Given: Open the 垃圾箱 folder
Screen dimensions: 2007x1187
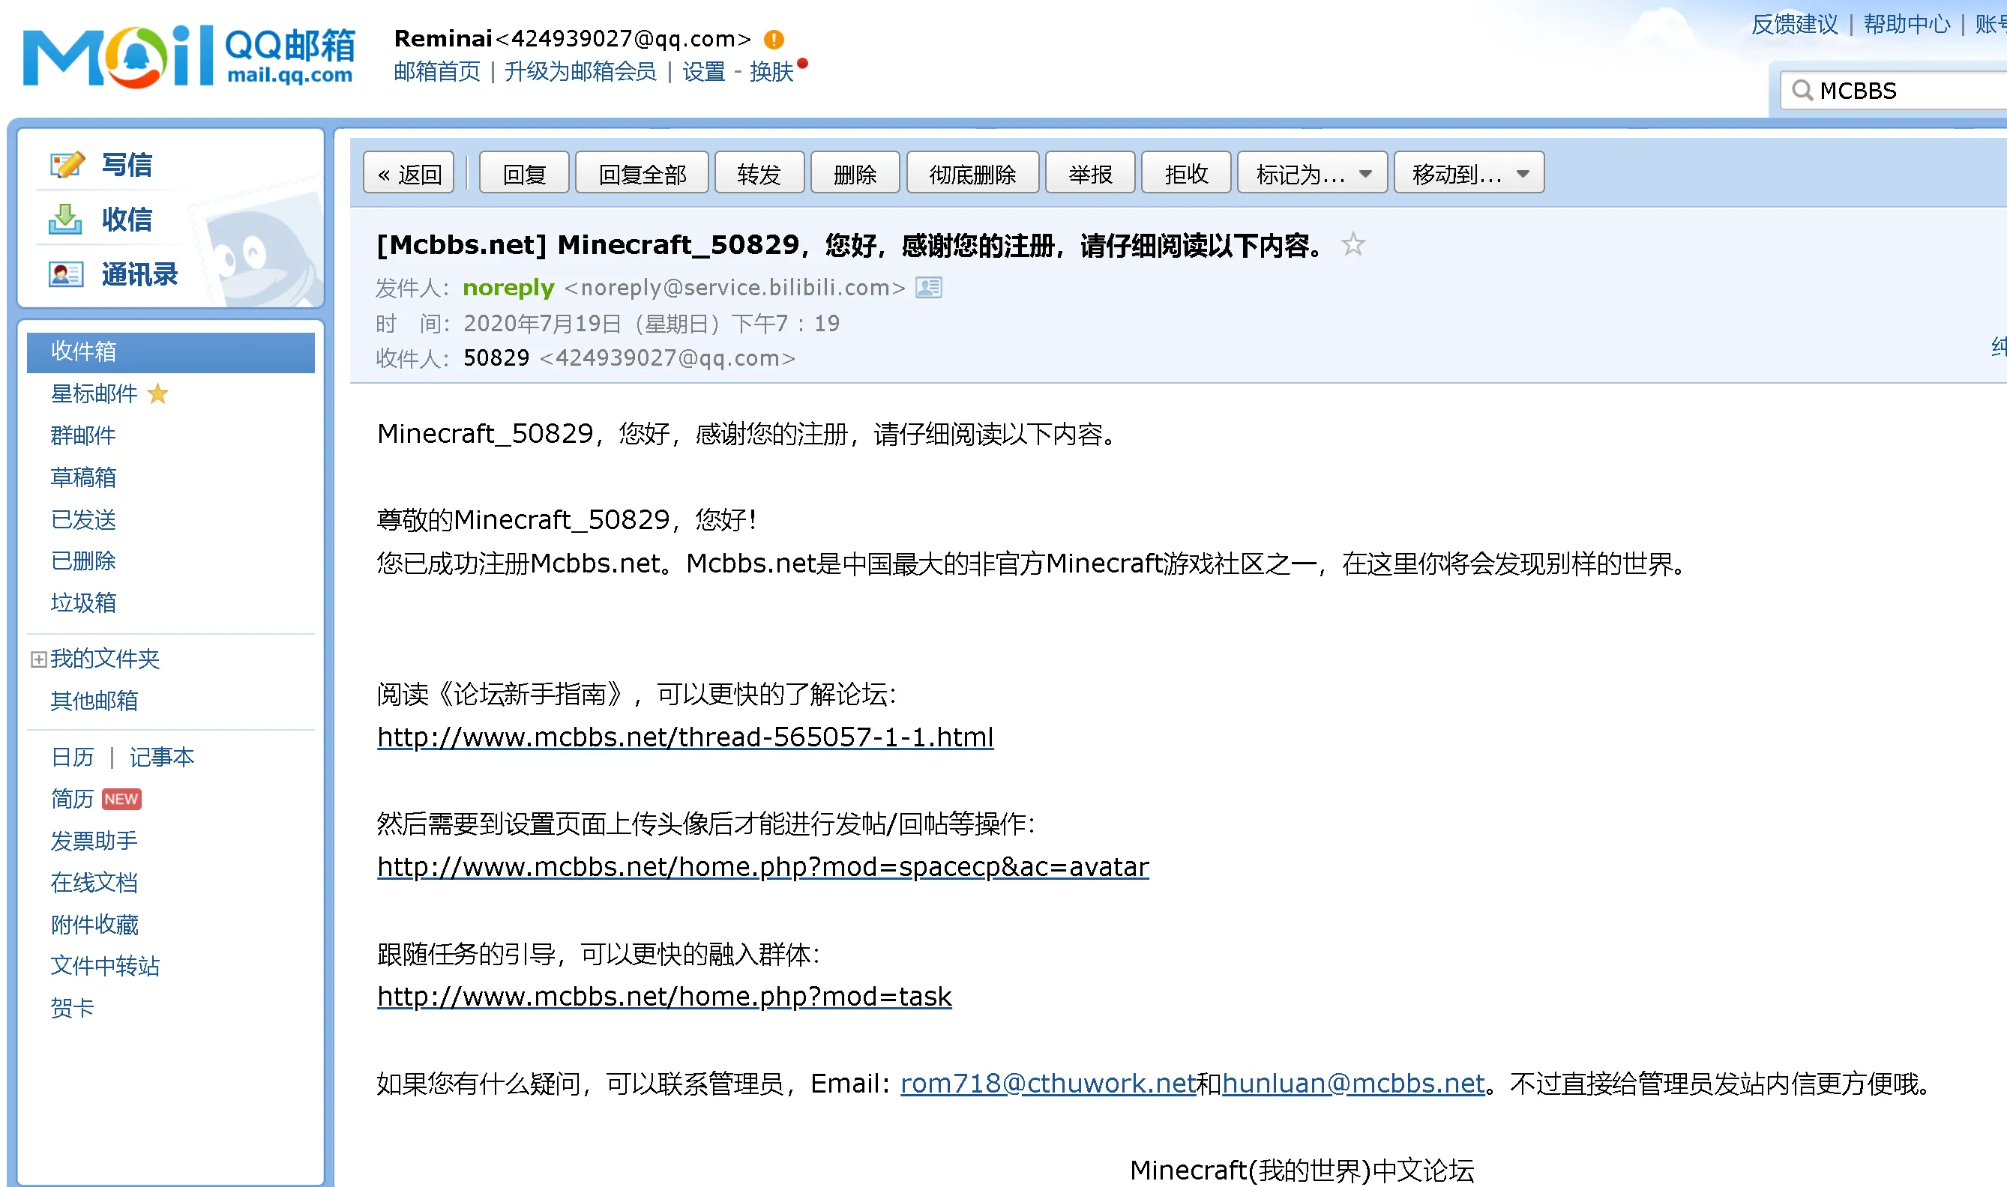Looking at the screenshot, I should 83,602.
